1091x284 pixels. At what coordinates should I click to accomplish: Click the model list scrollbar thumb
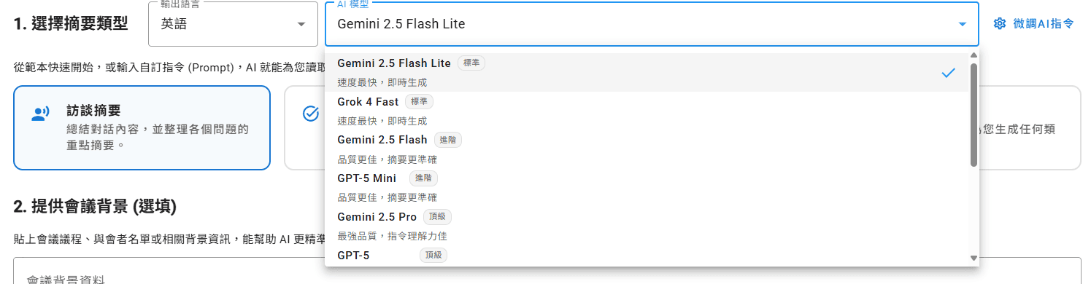[974, 115]
